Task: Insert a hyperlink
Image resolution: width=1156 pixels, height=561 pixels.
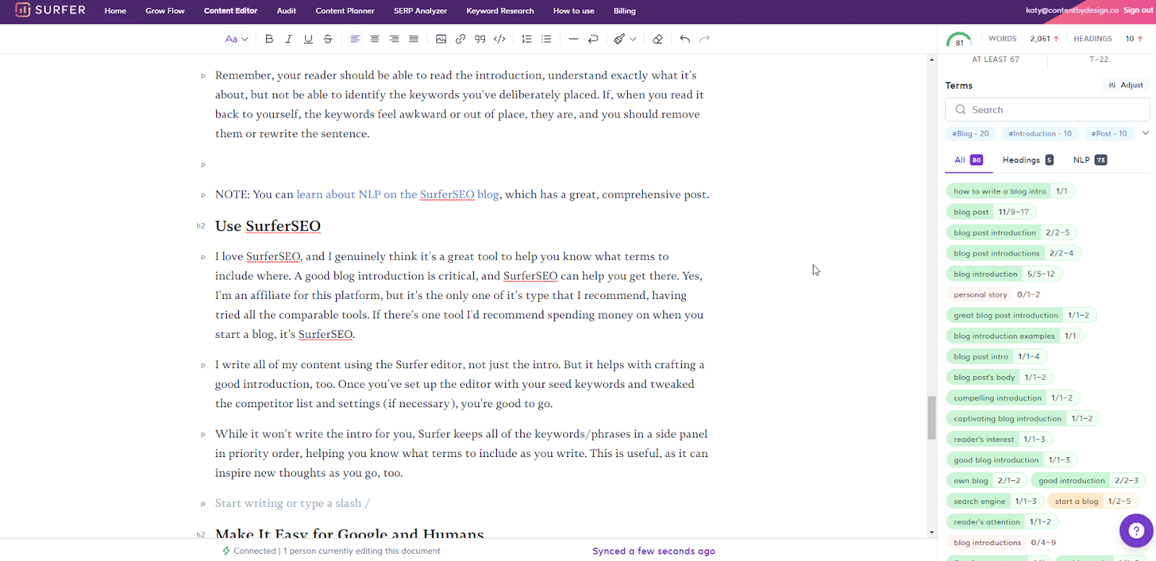Action: [x=460, y=39]
